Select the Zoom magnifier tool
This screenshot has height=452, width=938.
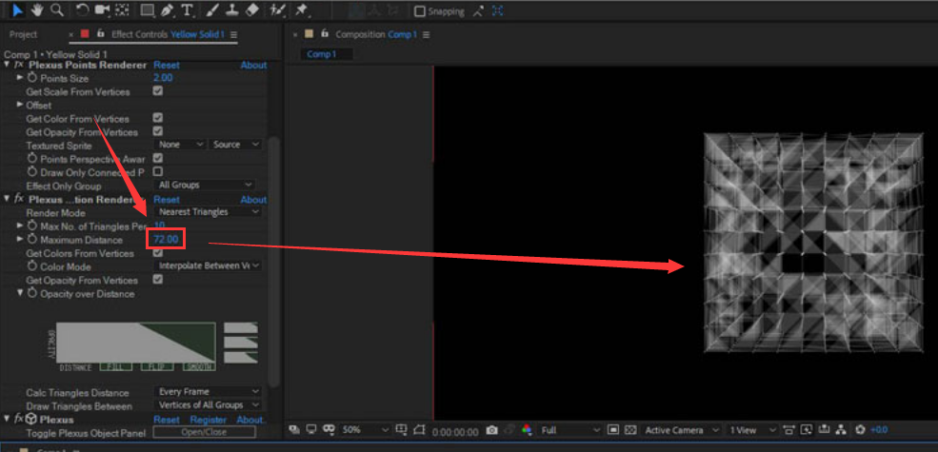57,10
